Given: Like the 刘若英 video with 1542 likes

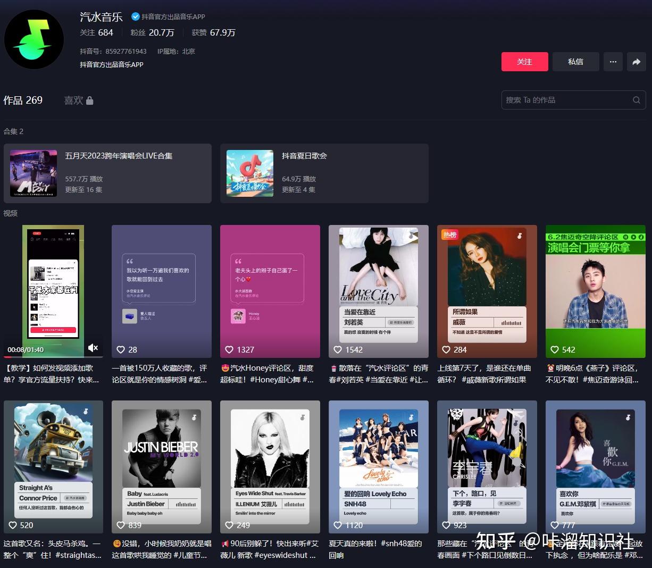Looking at the screenshot, I should (x=338, y=349).
